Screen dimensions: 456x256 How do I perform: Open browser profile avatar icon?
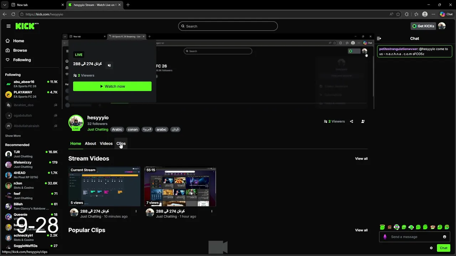point(425,14)
